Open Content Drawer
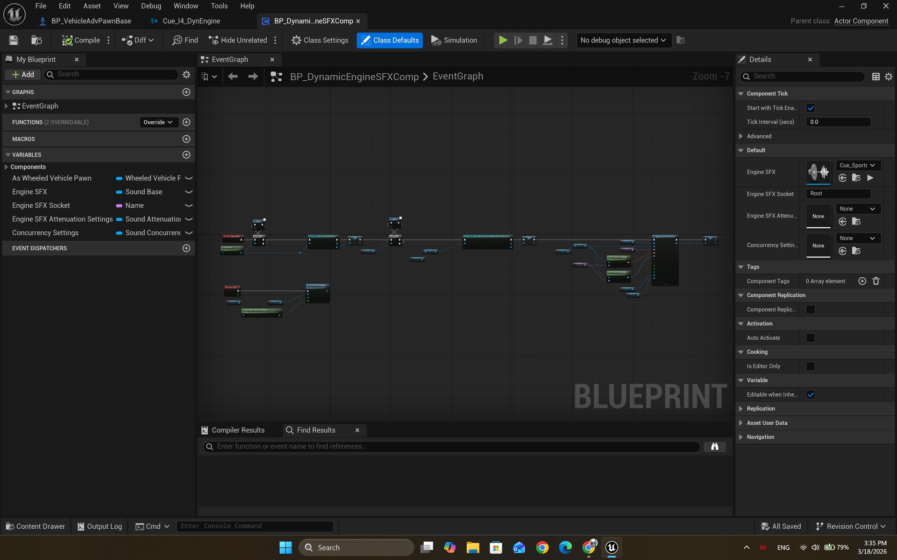This screenshot has height=560, width=897. tap(36, 526)
